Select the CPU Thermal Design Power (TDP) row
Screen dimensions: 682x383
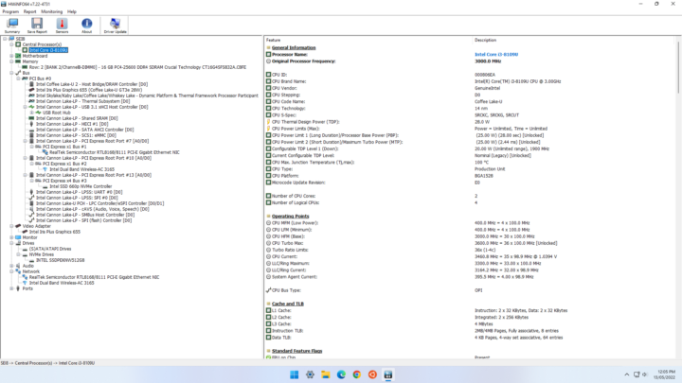click(x=469, y=122)
